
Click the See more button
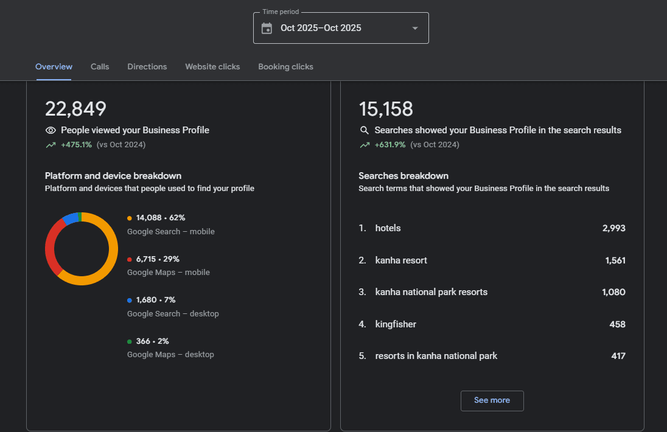click(492, 400)
